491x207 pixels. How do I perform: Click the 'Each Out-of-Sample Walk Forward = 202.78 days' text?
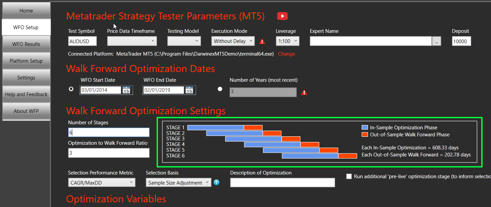pos(416,155)
